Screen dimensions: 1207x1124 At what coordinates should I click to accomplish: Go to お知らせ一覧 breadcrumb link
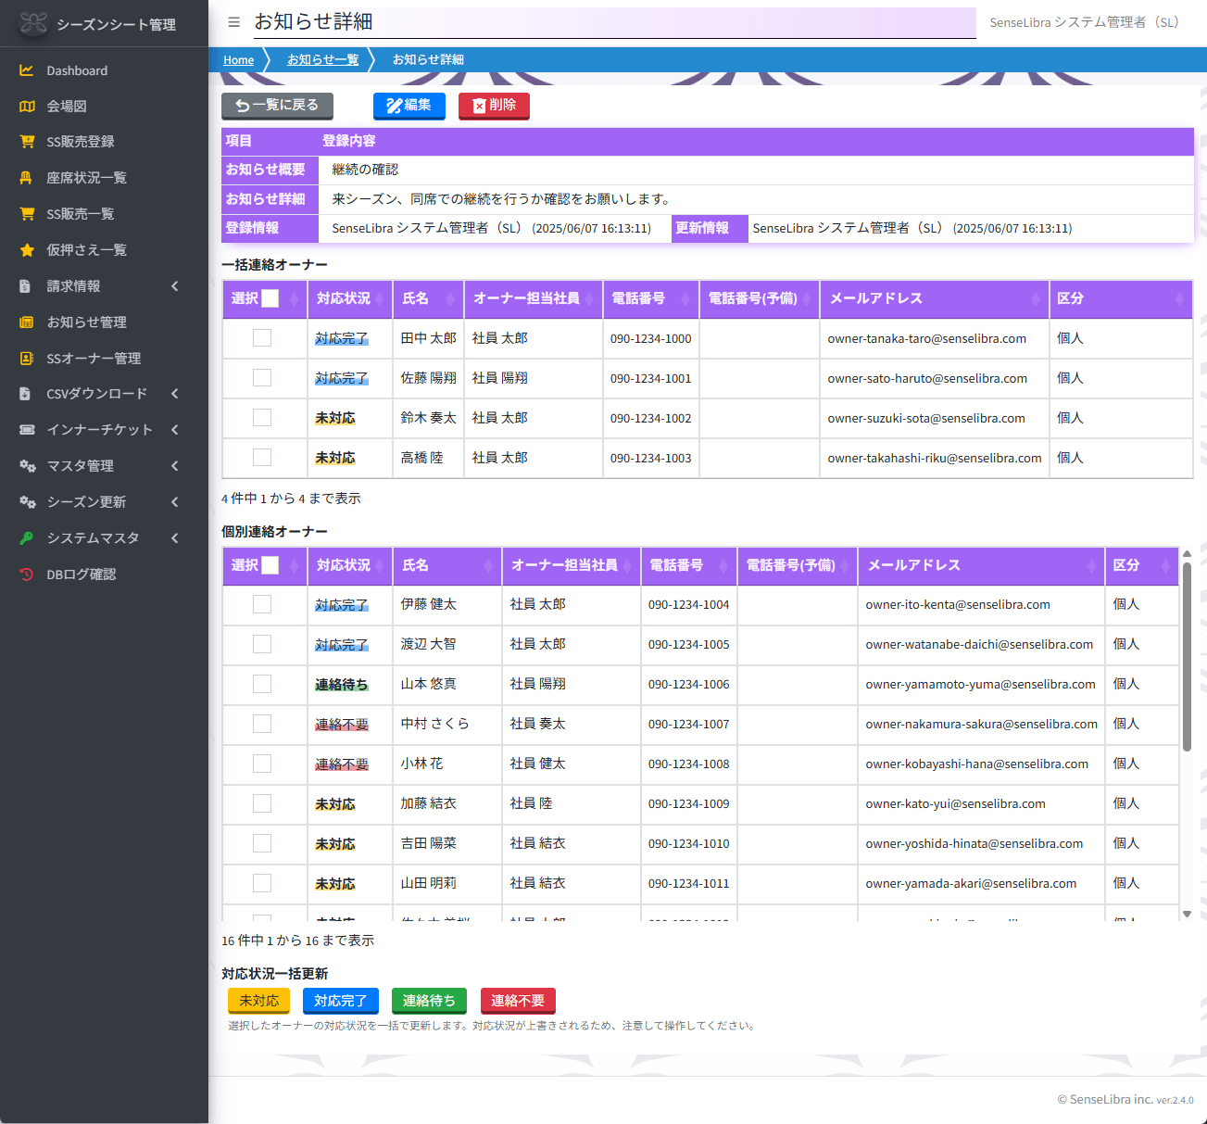point(322,59)
